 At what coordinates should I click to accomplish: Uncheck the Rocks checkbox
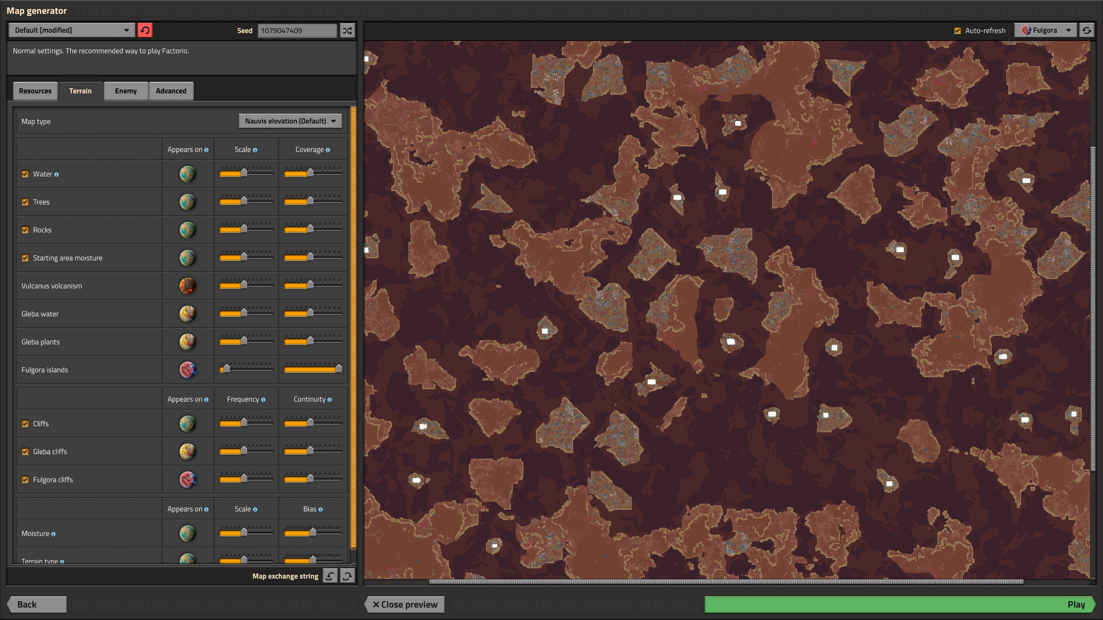pyautogui.click(x=25, y=230)
